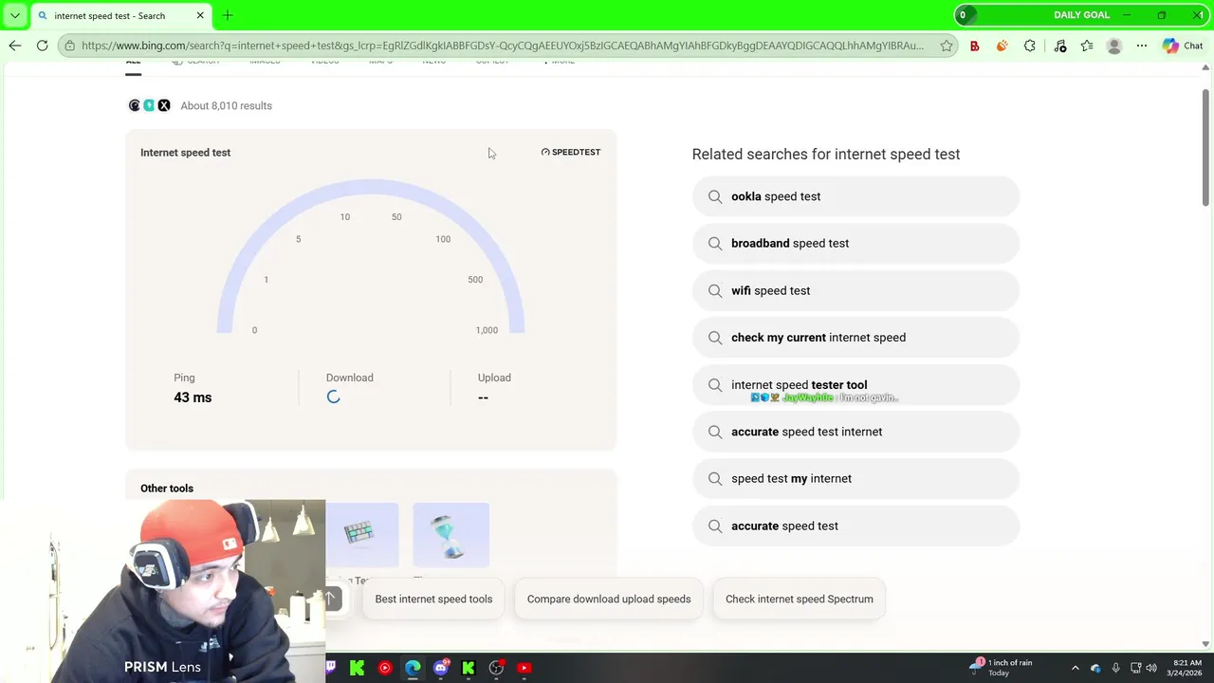Select the internet speed test browser tab

(x=120, y=15)
